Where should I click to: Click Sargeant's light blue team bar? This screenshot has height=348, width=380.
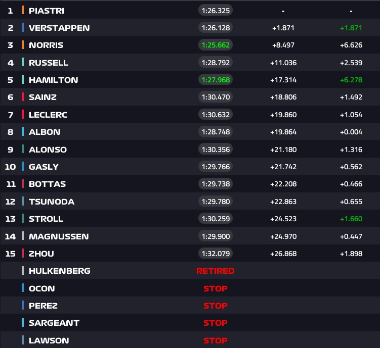pos(23,323)
